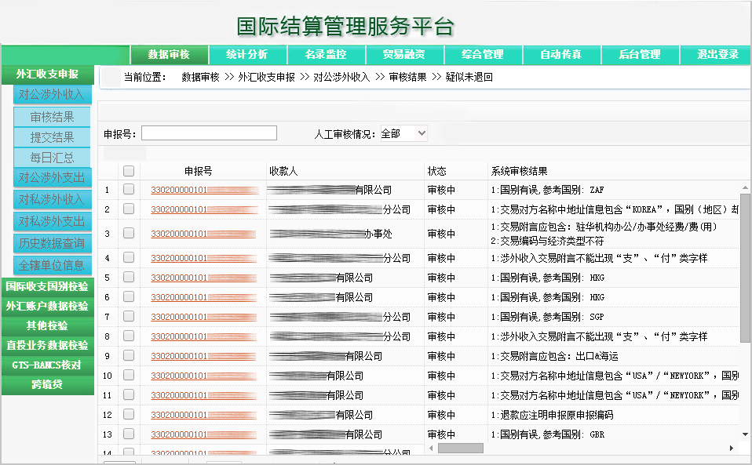Click the 状态 column header

(x=437, y=172)
